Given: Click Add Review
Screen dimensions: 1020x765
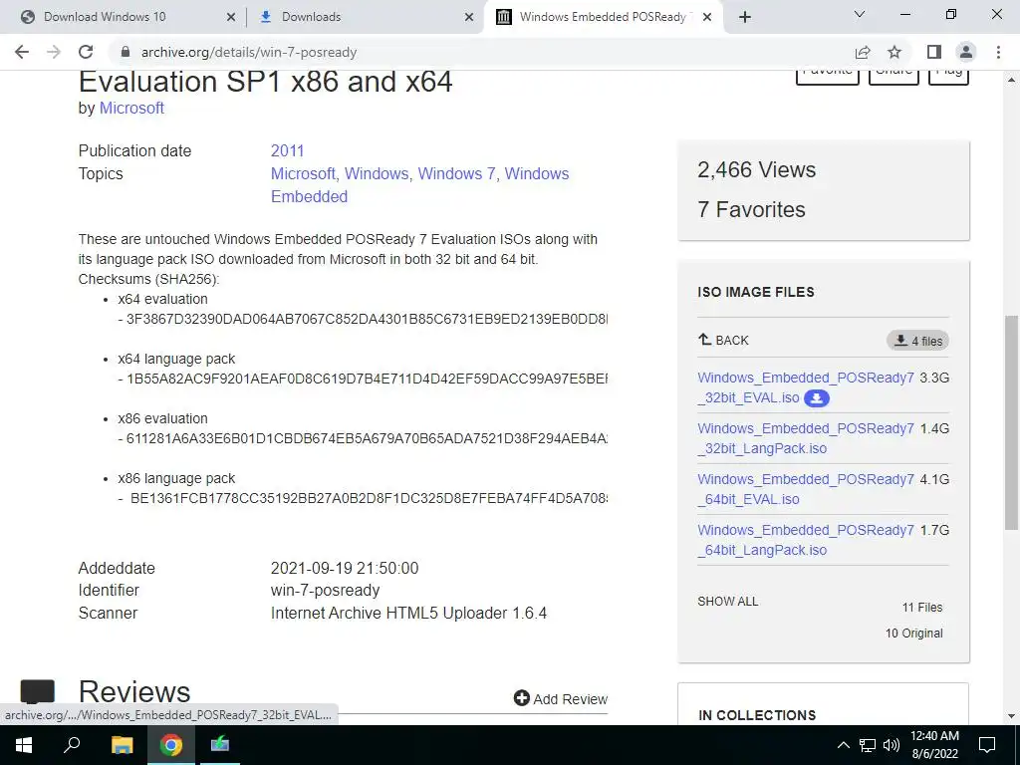Looking at the screenshot, I should (560, 698).
